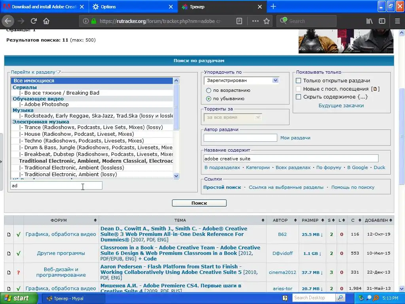Sort by ФОРУМ column arrows
The height and width of the screenshot is (304, 405).
(x=95, y=220)
